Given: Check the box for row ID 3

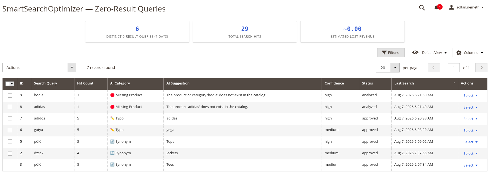Looking at the screenshot, I should (x=10, y=165).
